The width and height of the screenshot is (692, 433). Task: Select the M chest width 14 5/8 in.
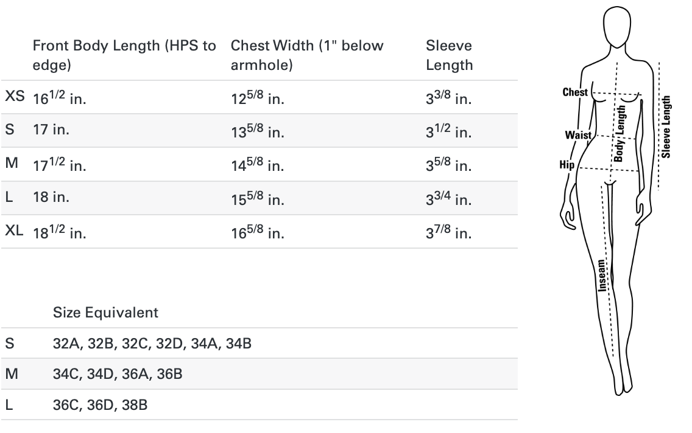tap(257, 164)
